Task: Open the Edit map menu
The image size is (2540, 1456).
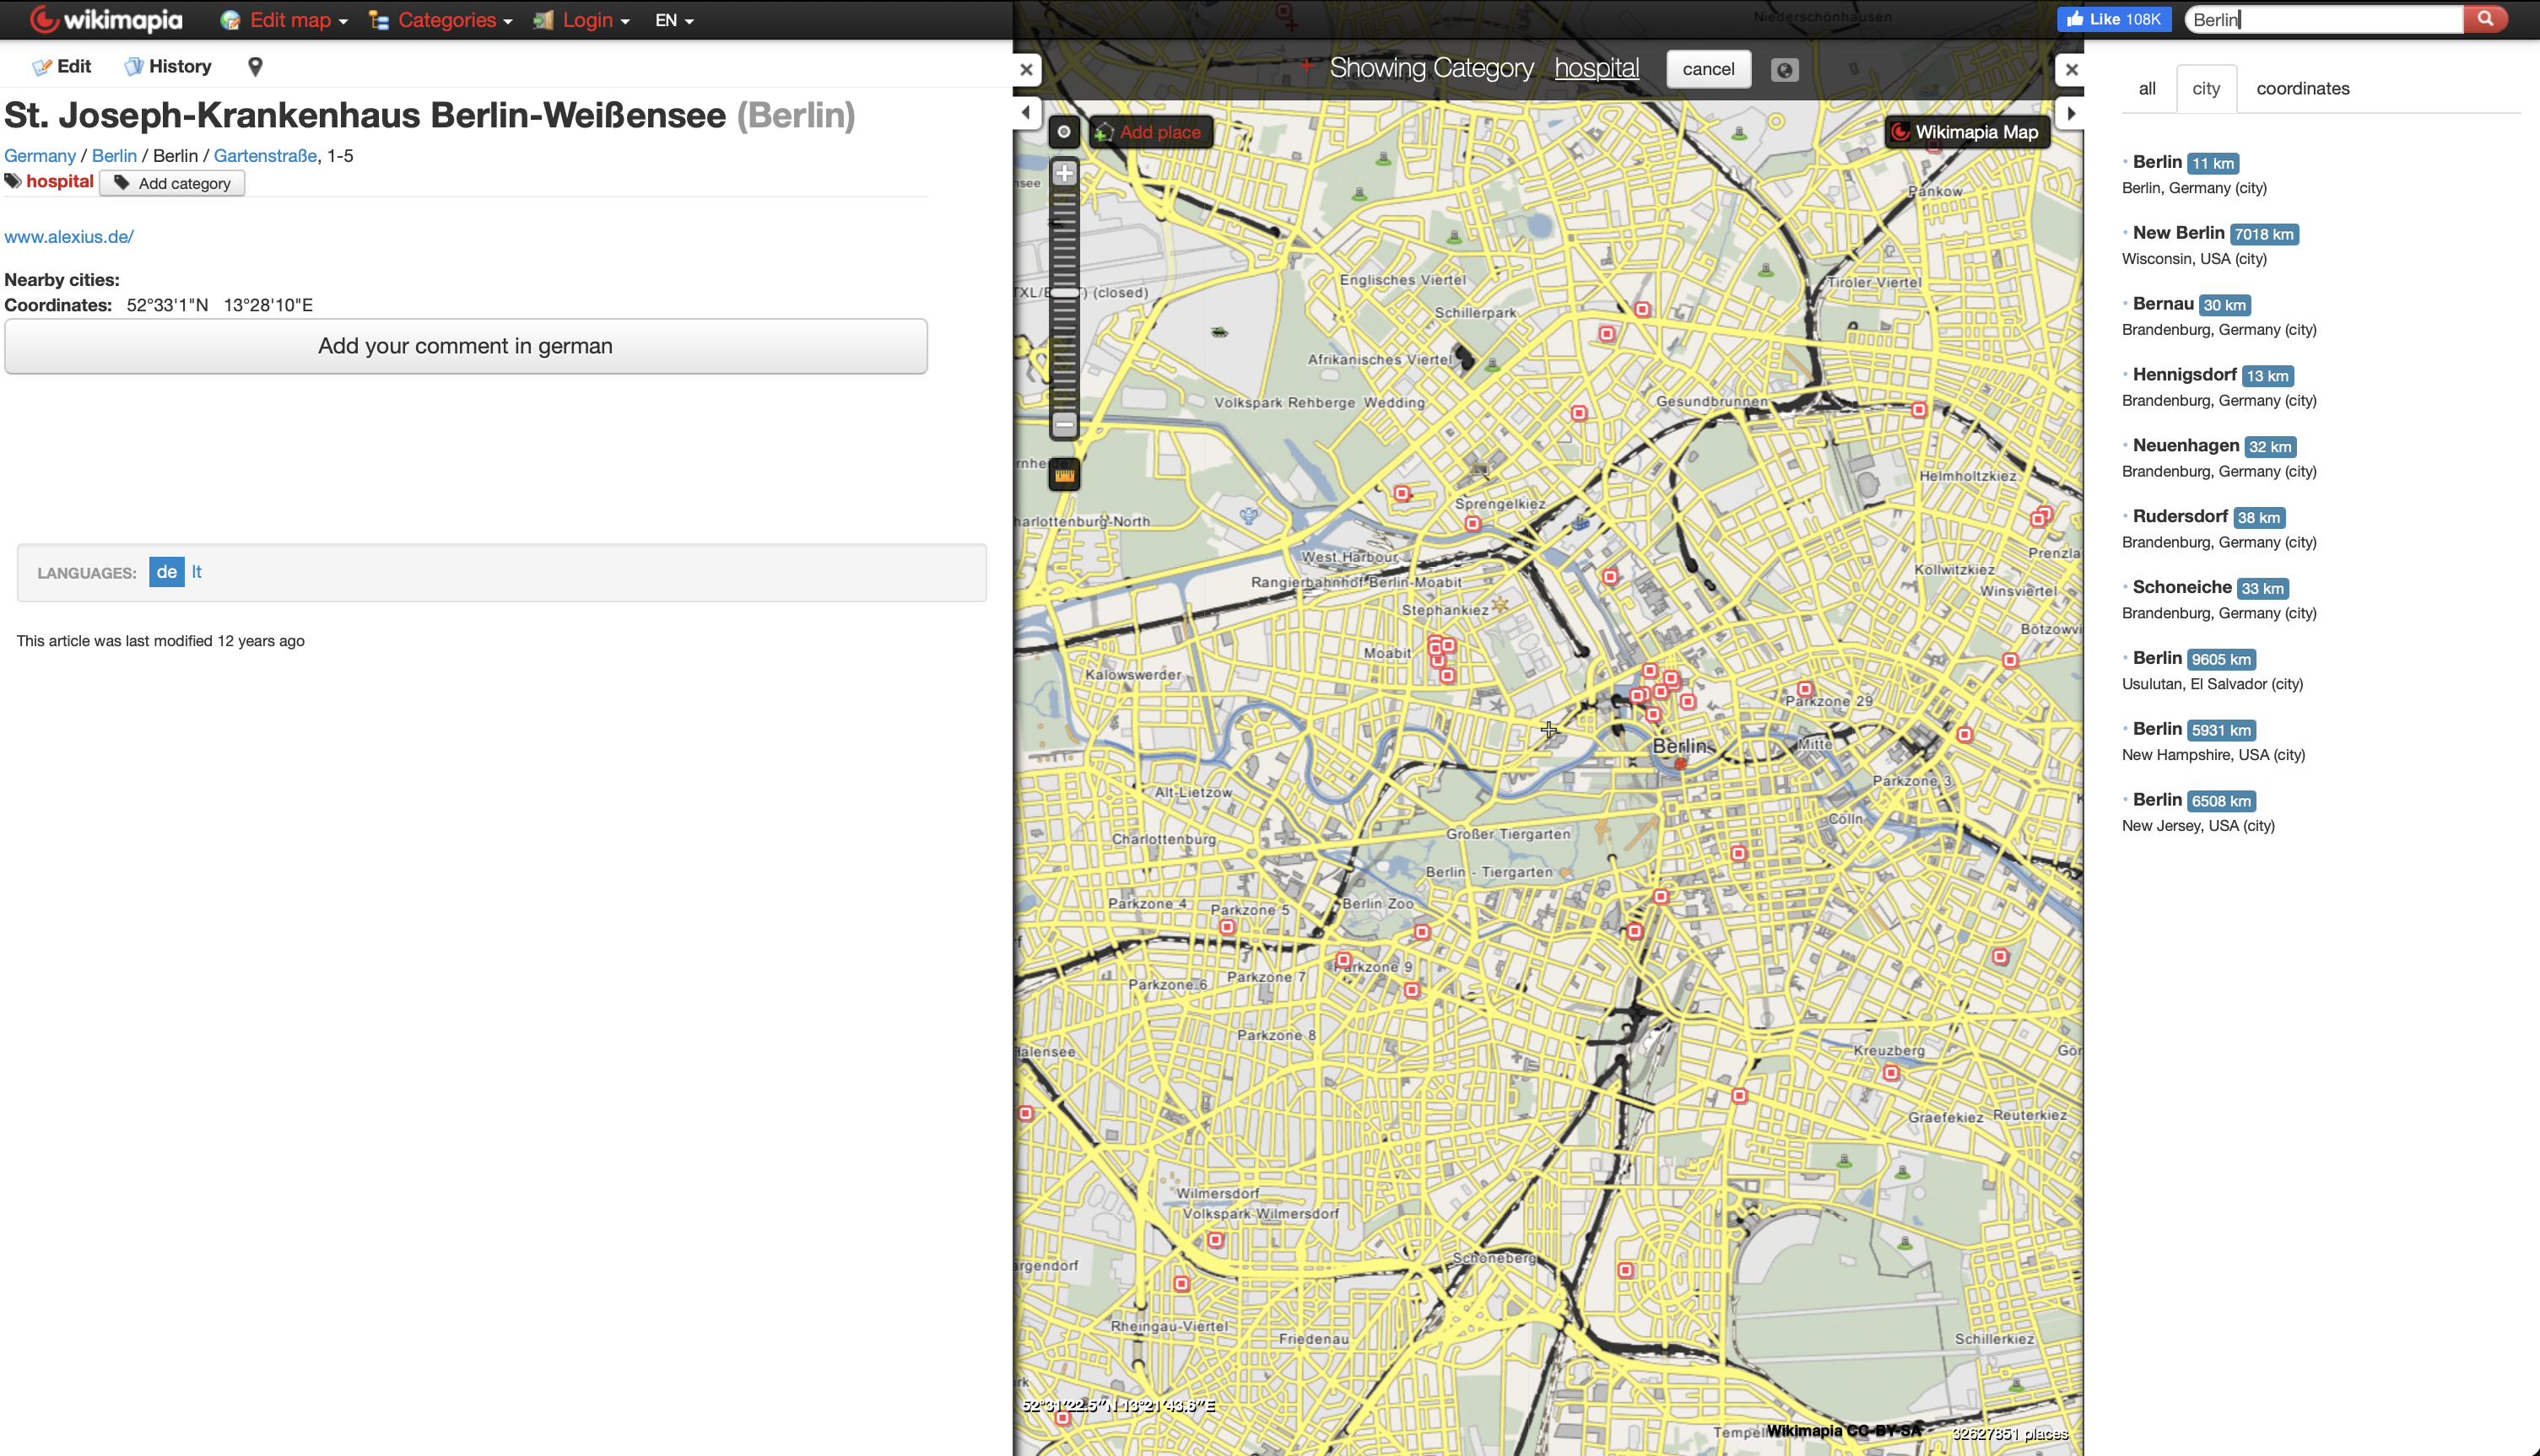Action: [x=285, y=20]
